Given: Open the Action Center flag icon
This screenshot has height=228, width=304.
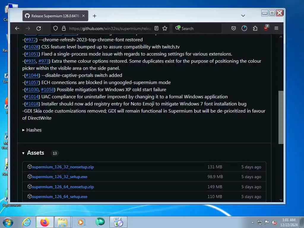Looking at the screenshot, I should click(267, 222).
